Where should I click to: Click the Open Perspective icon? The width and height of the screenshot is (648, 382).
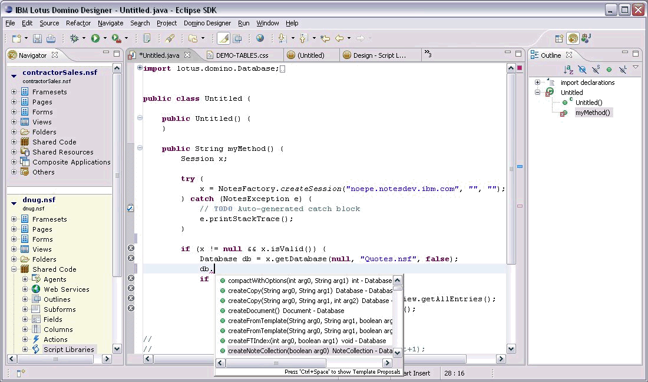tap(559, 38)
